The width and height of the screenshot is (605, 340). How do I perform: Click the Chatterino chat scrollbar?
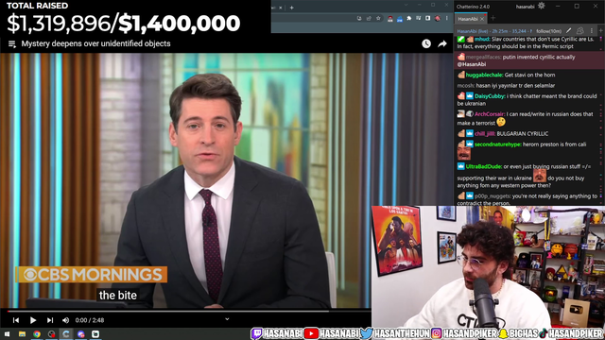[x=601, y=120]
